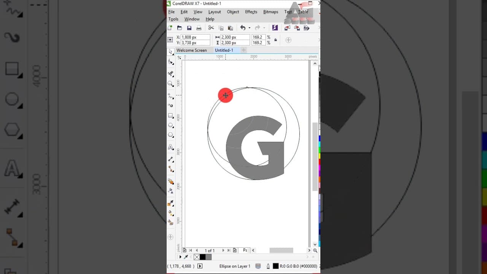Switch to the Untitled-1 document tab
The height and width of the screenshot is (274, 487).
pos(224,50)
